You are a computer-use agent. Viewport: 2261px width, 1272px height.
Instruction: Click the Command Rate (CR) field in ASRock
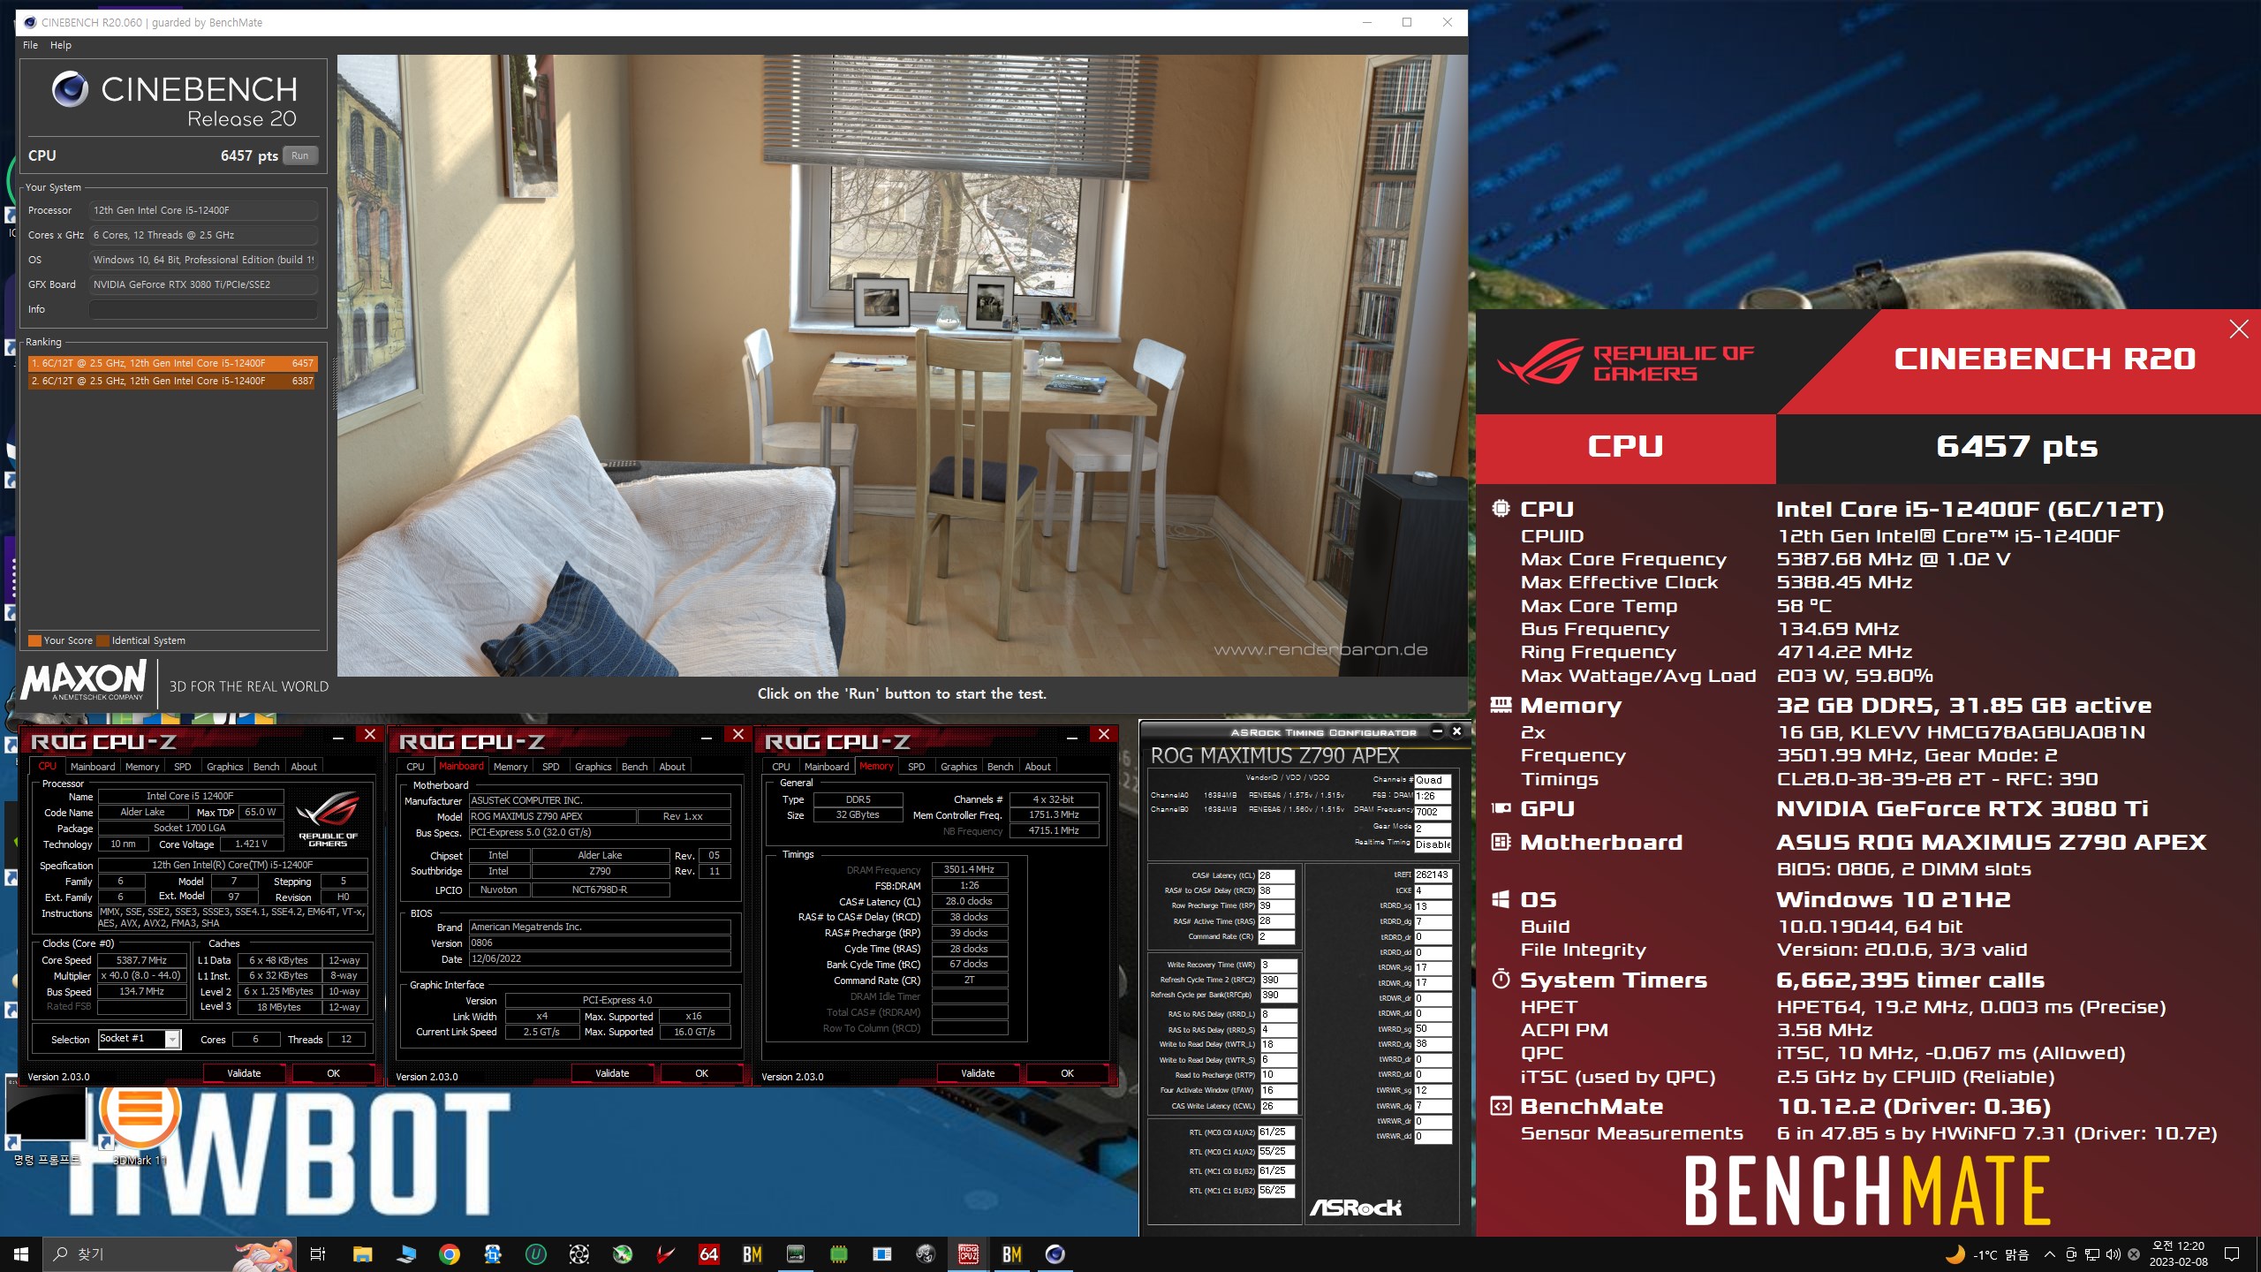pyautogui.click(x=1276, y=936)
